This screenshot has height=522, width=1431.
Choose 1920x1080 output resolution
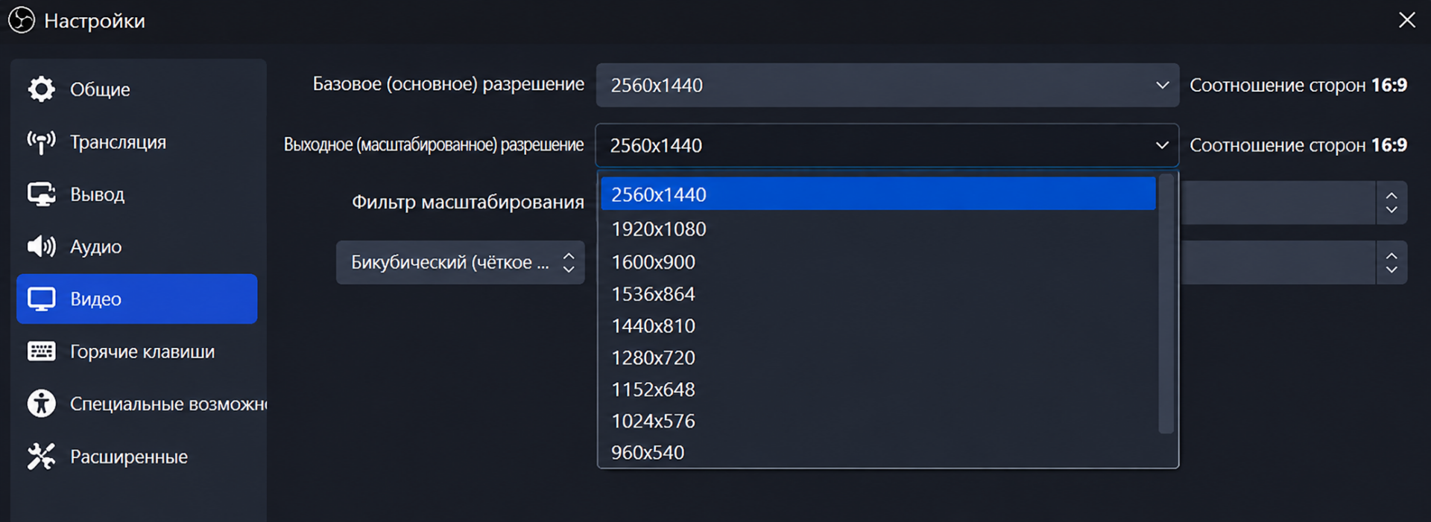[878, 229]
